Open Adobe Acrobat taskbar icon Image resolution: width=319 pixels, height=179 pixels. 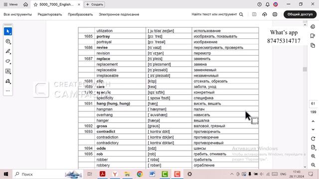(x=102, y=174)
